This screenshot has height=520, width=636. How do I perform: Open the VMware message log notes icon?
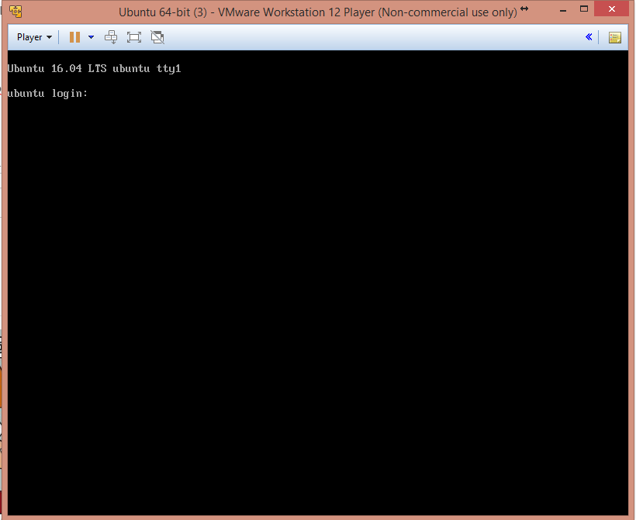pos(615,38)
